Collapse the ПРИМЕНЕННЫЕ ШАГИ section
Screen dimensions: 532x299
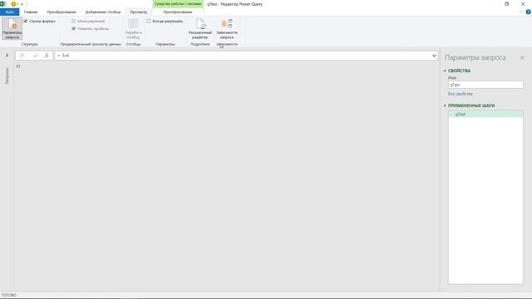[445, 105]
